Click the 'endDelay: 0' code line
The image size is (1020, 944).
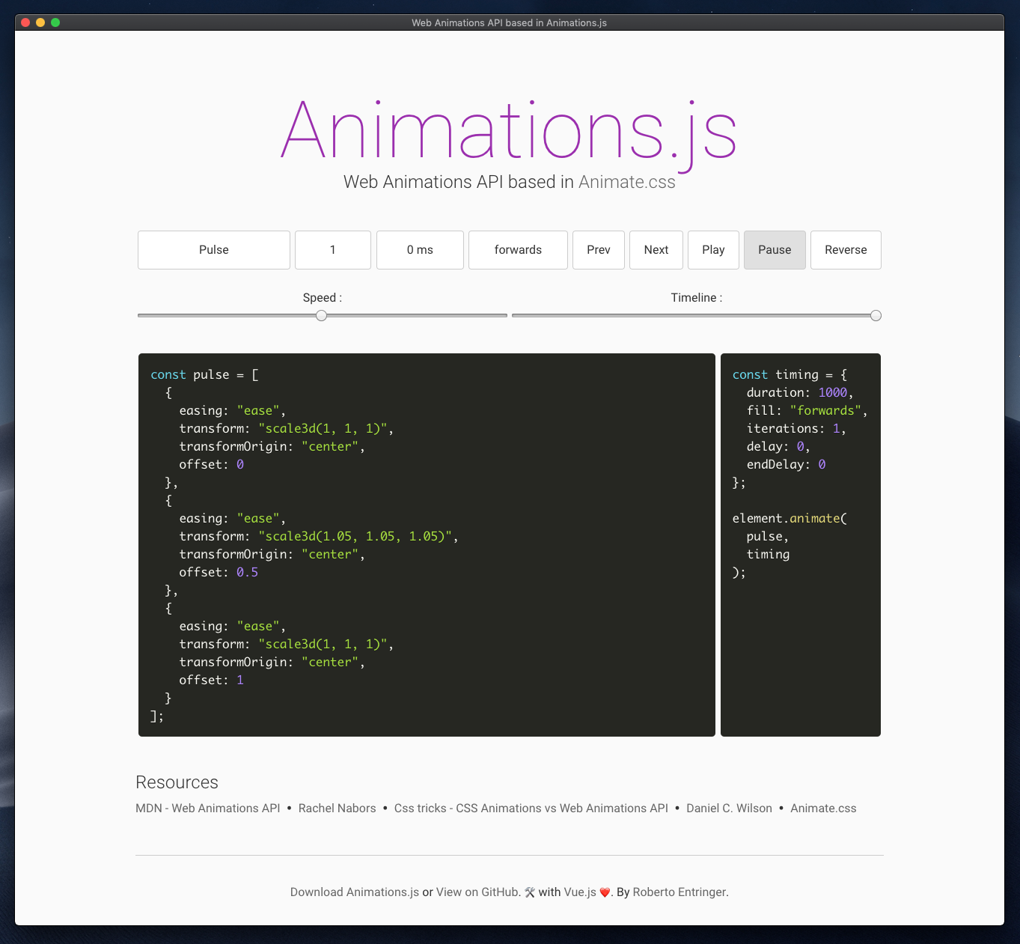click(x=786, y=465)
